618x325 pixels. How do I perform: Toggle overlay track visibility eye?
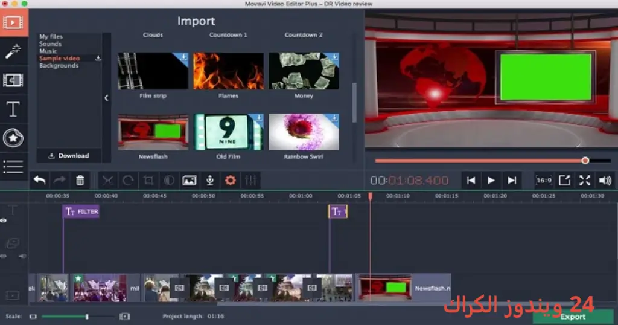[x=4, y=256]
